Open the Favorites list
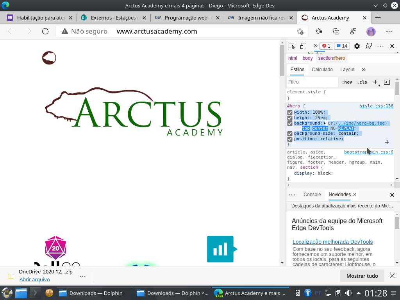The height and width of the screenshot is (300, 400). point(319,31)
